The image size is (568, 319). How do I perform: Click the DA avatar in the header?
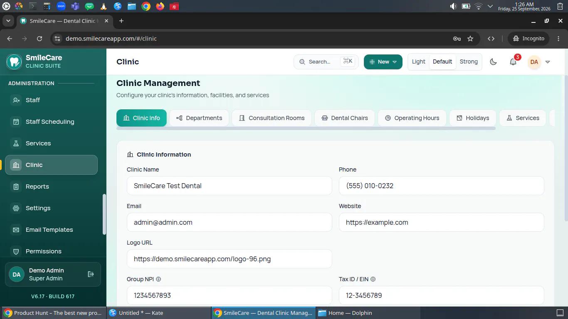coord(534,62)
